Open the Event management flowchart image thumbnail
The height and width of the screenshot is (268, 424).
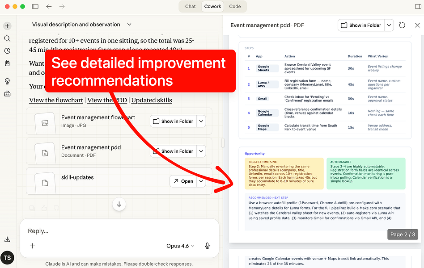[45, 123]
